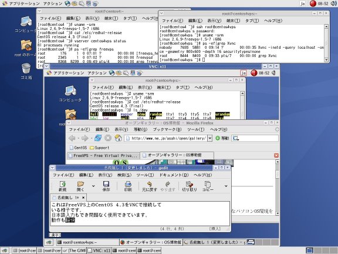Click the Open folder icon in gedit

click(x=80, y=186)
